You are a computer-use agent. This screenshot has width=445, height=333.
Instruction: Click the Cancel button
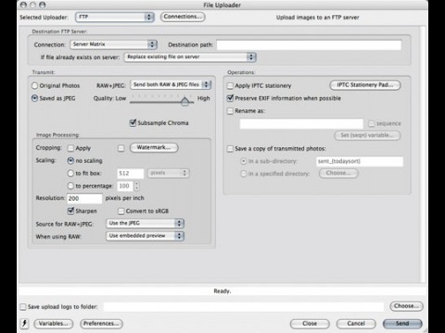[356, 324]
